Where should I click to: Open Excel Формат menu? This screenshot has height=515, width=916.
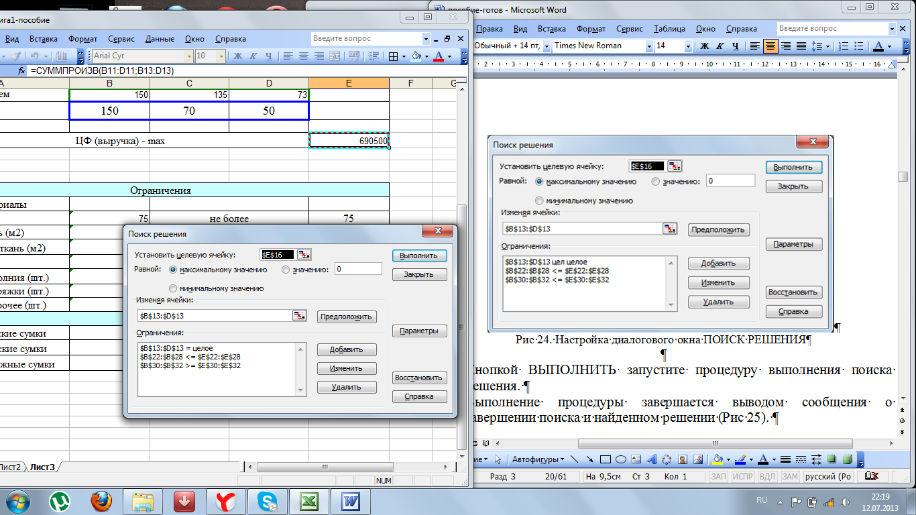(82, 39)
